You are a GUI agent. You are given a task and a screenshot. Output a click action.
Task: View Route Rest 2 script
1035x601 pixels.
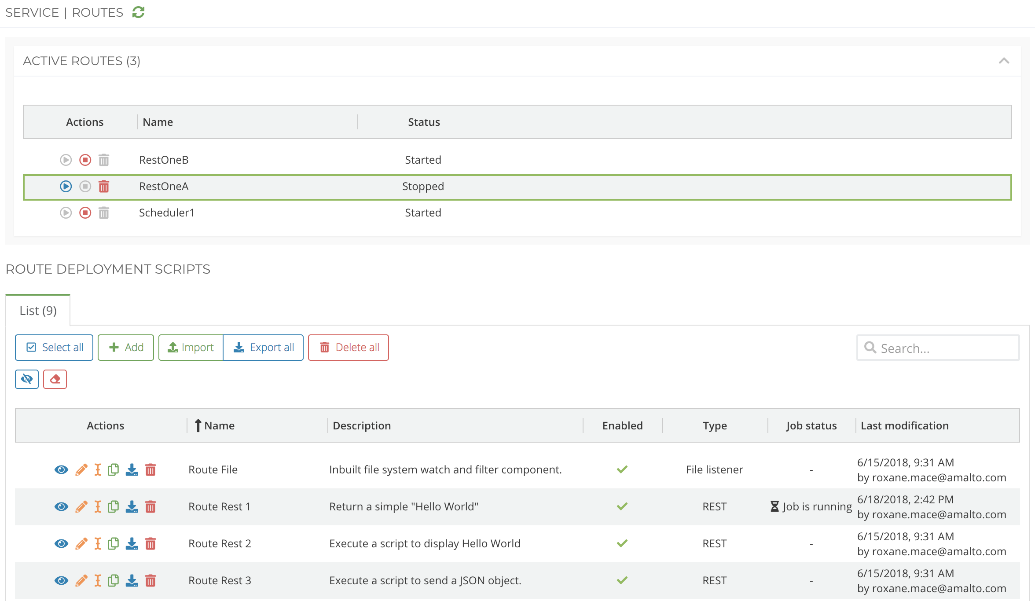[x=61, y=544]
